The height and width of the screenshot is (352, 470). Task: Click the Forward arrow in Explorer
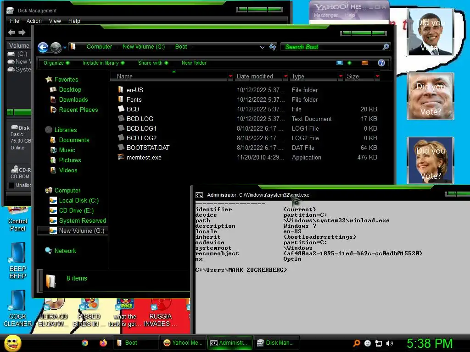click(x=56, y=47)
